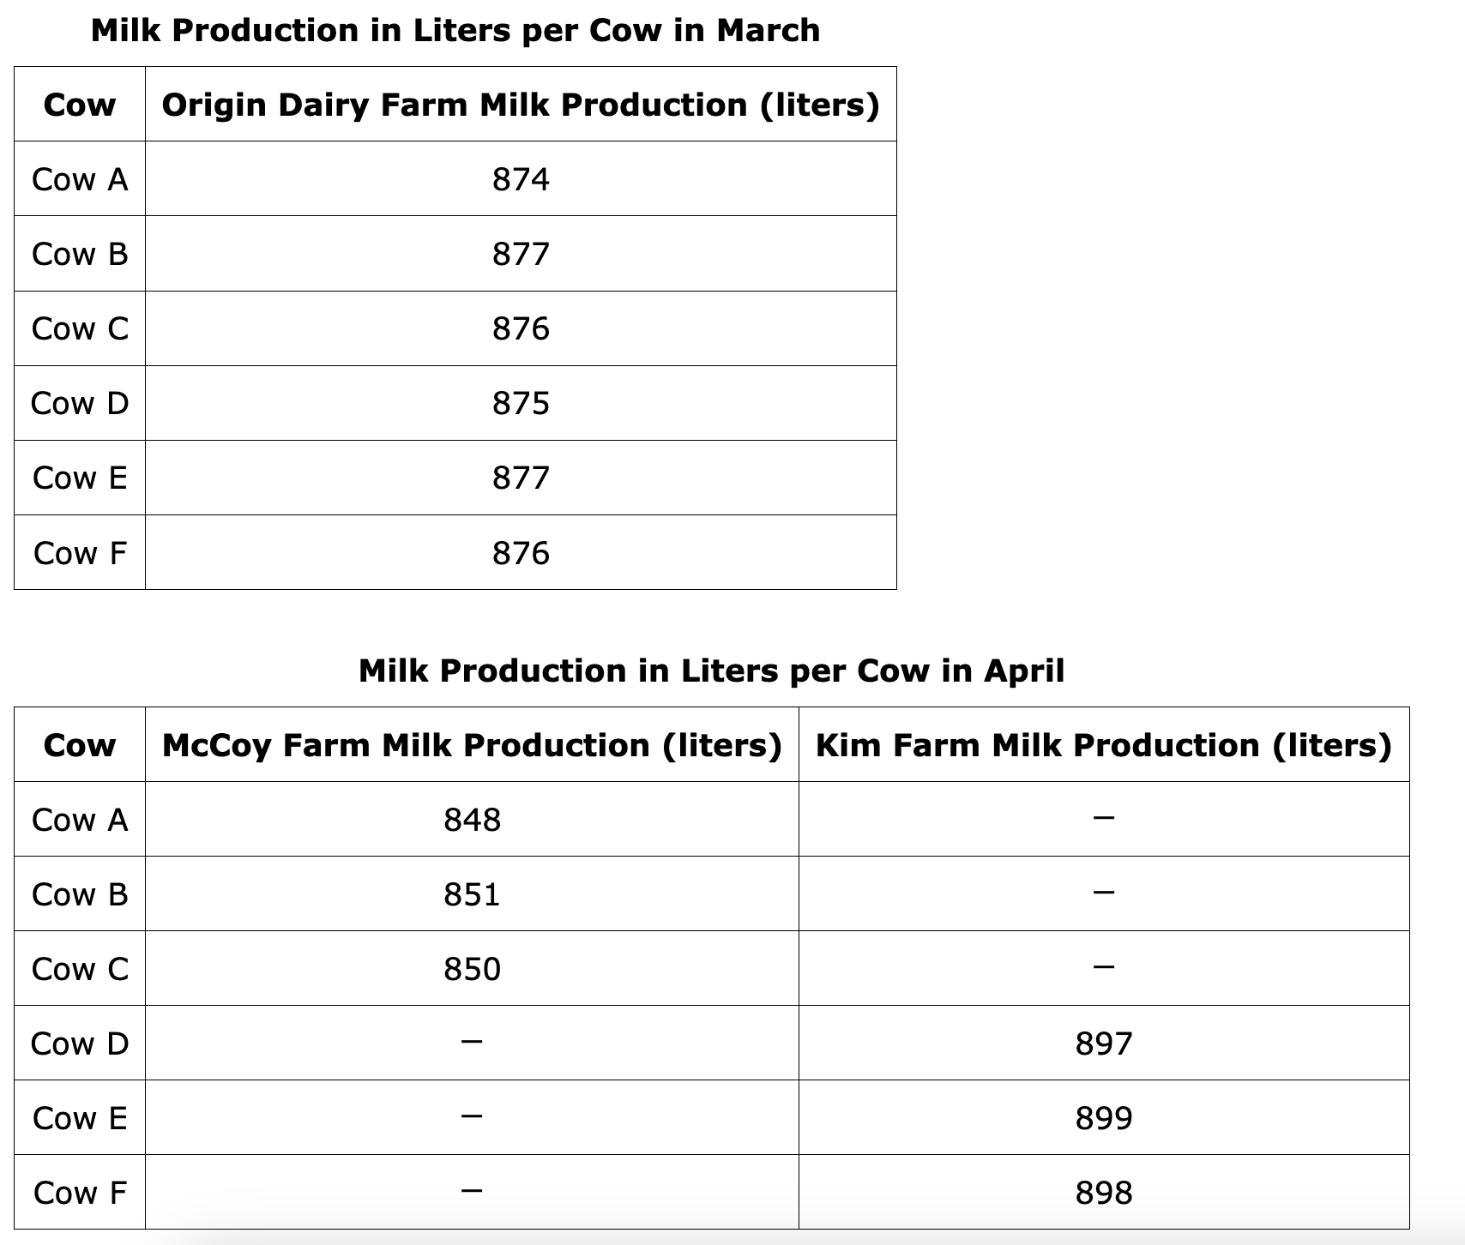Select the McCoy Farm value 848
The image size is (1465, 1245).
[x=472, y=821]
